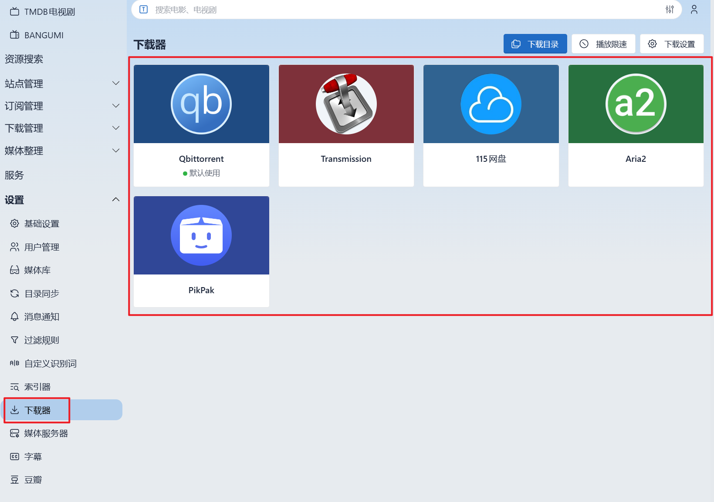Click the 媒体服务器 server icon
This screenshot has width=714, height=502.
tap(14, 433)
